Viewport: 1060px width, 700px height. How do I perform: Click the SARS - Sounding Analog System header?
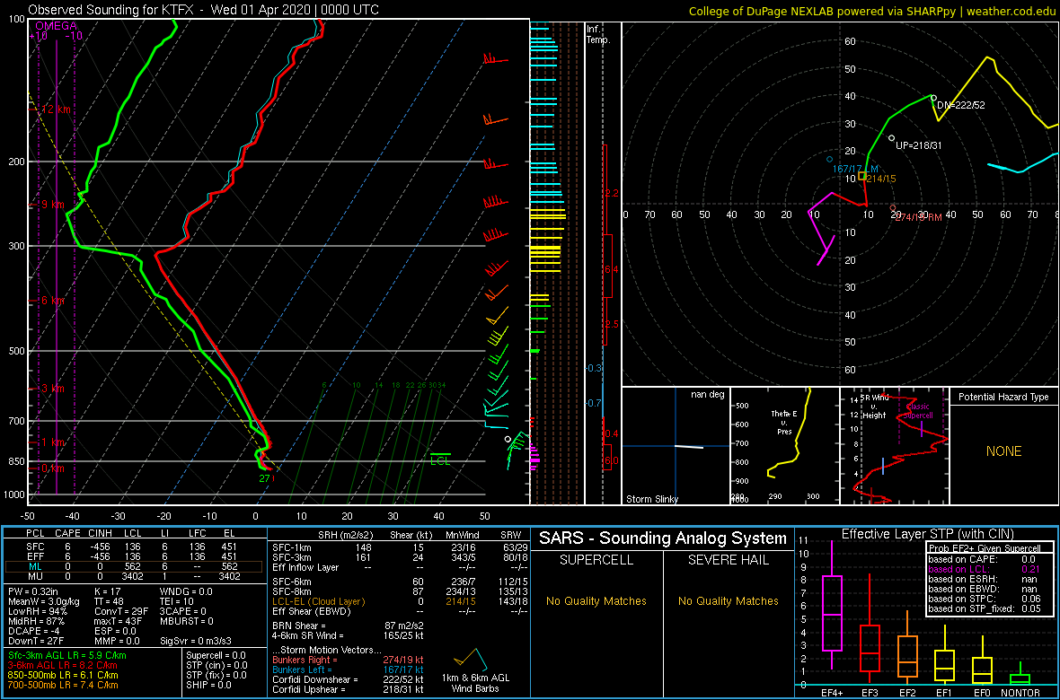pos(663,539)
